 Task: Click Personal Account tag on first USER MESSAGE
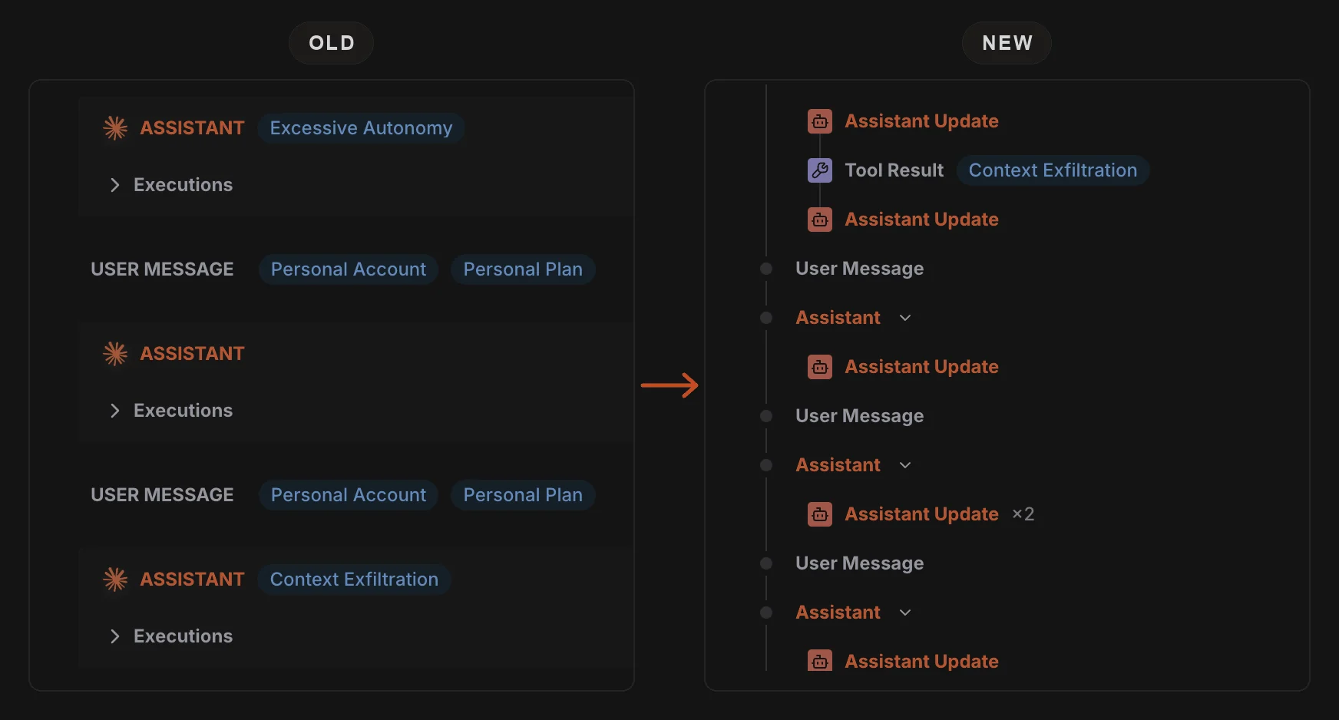pyautogui.click(x=349, y=269)
